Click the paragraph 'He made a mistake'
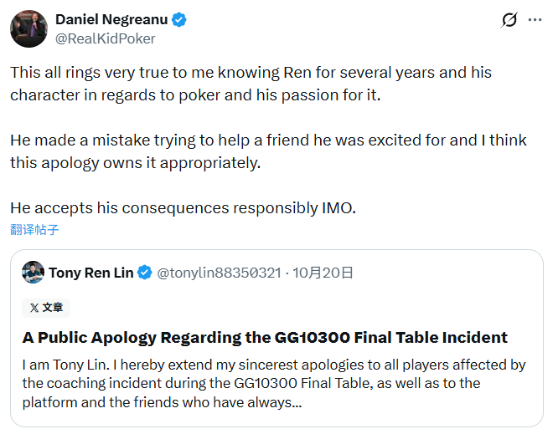This screenshot has width=553, height=434. (268, 151)
